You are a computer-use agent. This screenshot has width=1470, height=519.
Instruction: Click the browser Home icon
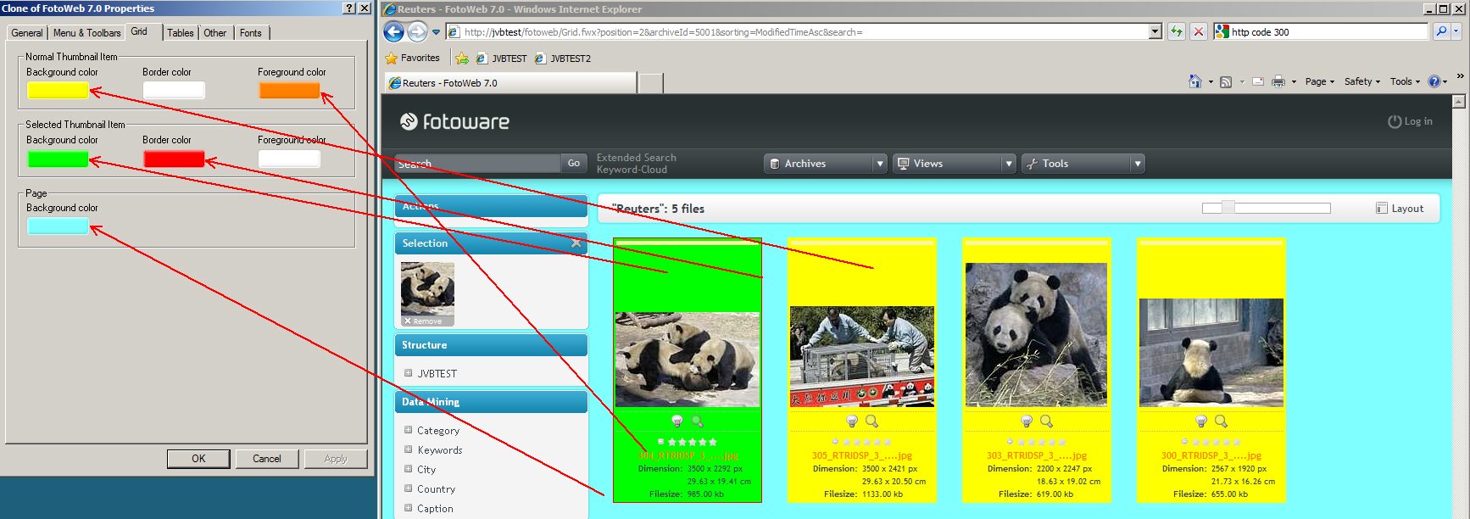tap(1195, 81)
